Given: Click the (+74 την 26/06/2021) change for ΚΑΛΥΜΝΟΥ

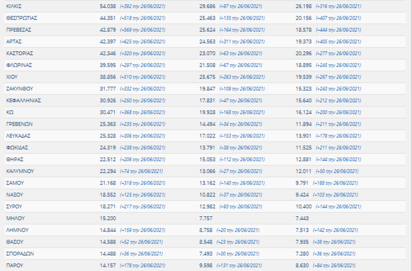Looking at the screenshot, I should 141,171.
